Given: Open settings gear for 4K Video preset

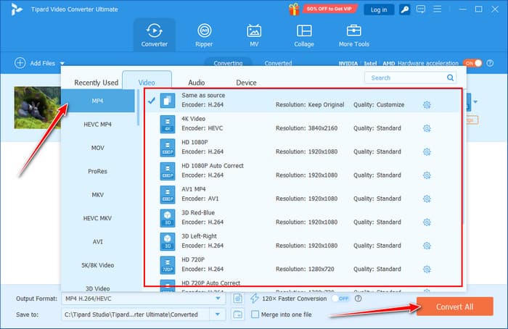Looking at the screenshot, I should pos(427,128).
